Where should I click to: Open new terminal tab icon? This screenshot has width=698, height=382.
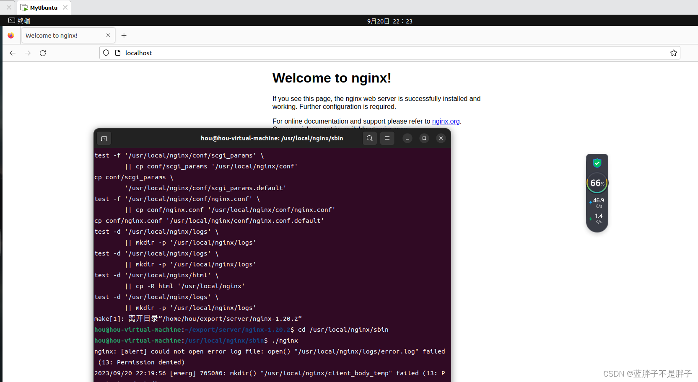click(x=104, y=138)
